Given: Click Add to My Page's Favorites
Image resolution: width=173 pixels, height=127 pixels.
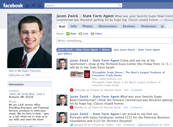Looking at the screenshot, I should [25, 71].
